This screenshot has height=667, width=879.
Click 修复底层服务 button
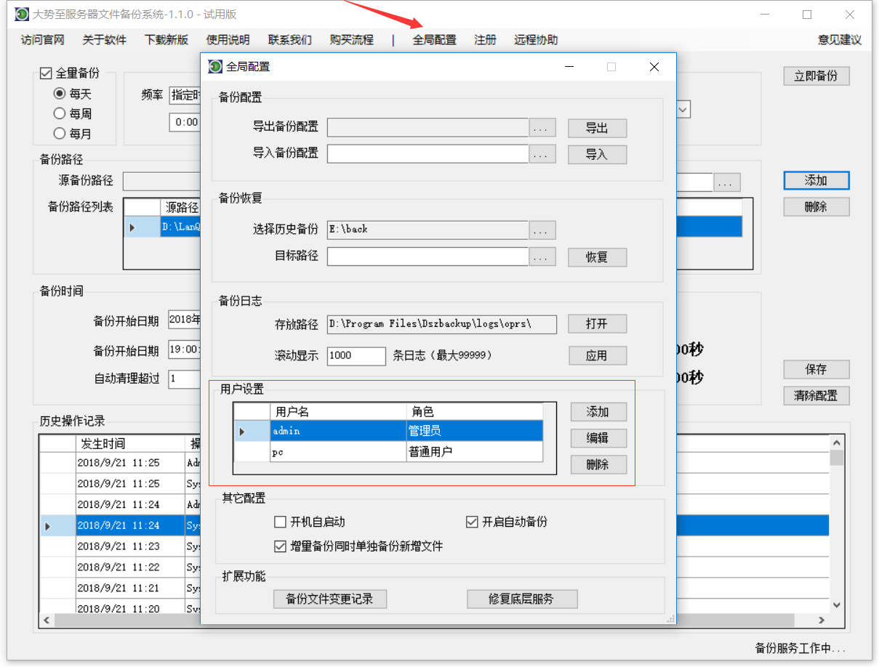click(x=521, y=599)
